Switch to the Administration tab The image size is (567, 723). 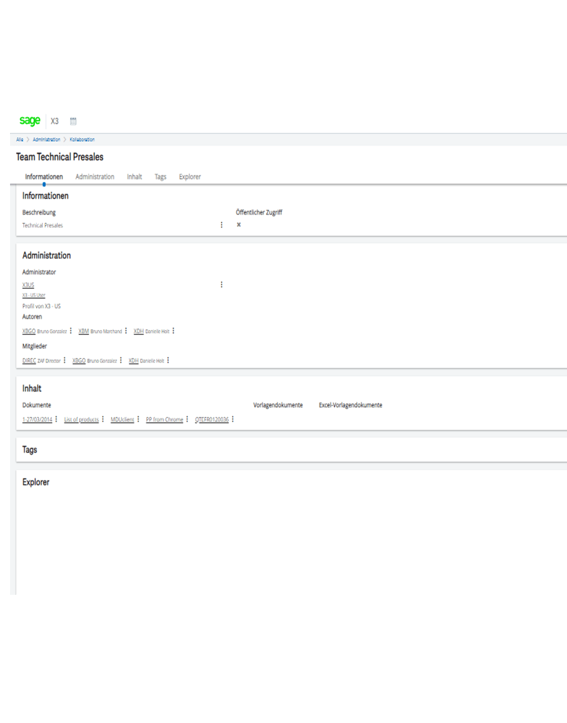[95, 176]
